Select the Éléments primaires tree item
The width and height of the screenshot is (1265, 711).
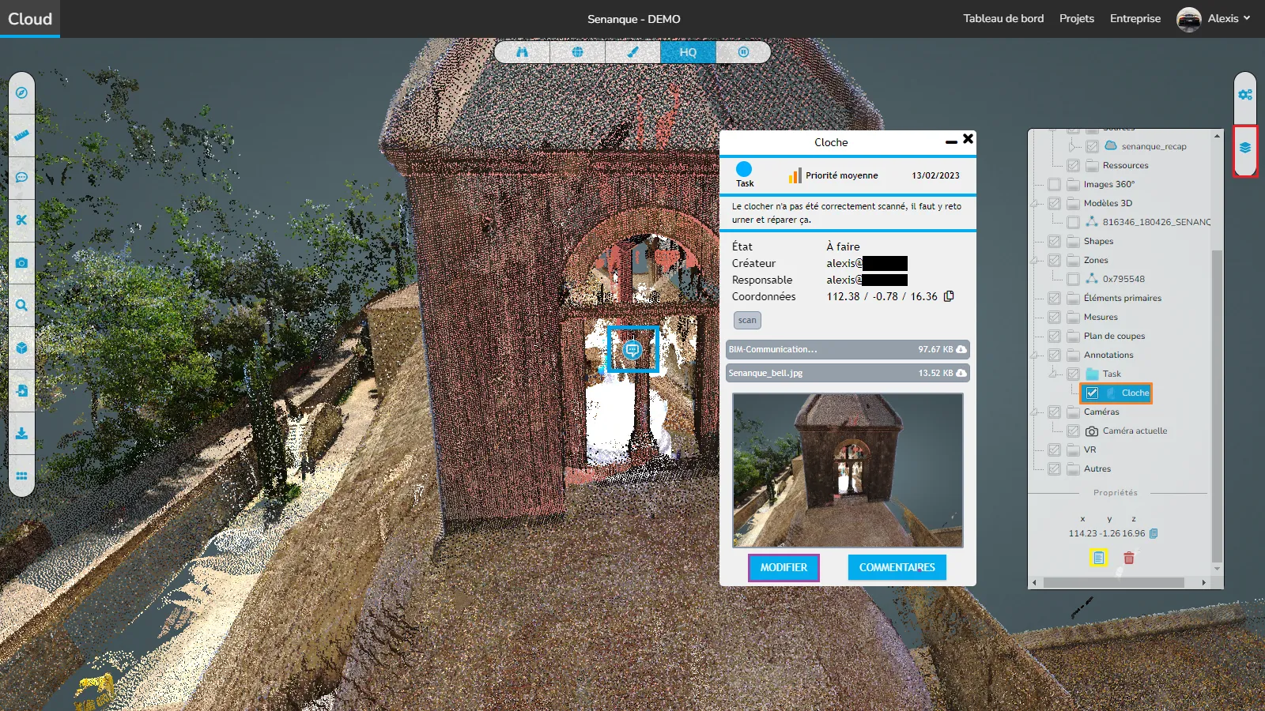click(1123, 298)
